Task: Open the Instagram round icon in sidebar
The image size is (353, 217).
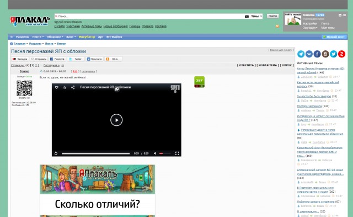Action: (x=325, y=54)
